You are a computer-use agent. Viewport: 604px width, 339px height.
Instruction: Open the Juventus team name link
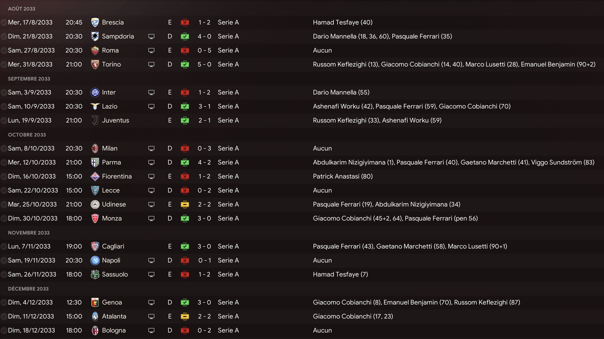tap(115, 120)
